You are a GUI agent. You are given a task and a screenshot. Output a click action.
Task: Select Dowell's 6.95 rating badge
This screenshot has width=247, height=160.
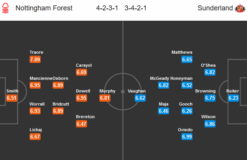(81, 98)
